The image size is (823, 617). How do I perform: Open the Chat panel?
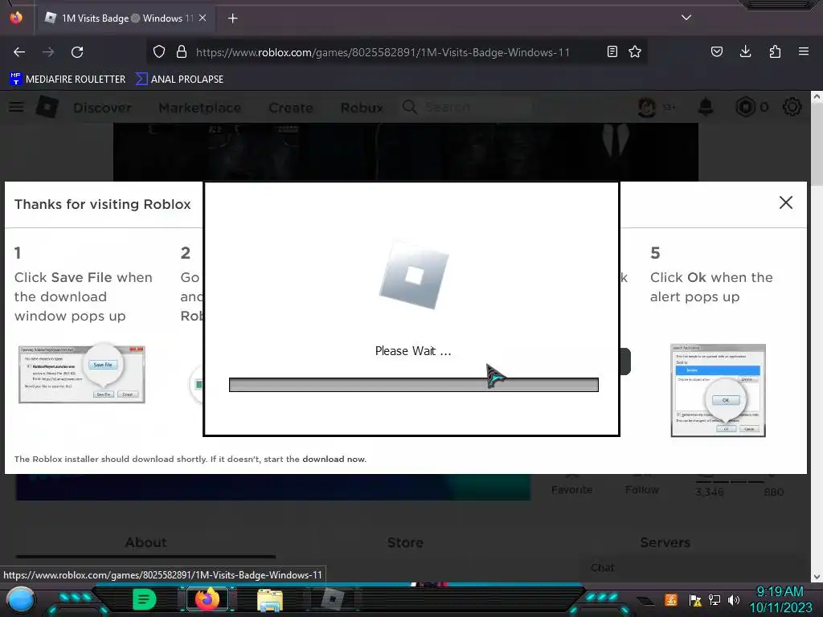tap(603, 568)
